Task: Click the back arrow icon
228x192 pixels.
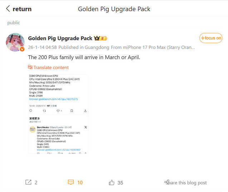Action: [x=8, y=9]
